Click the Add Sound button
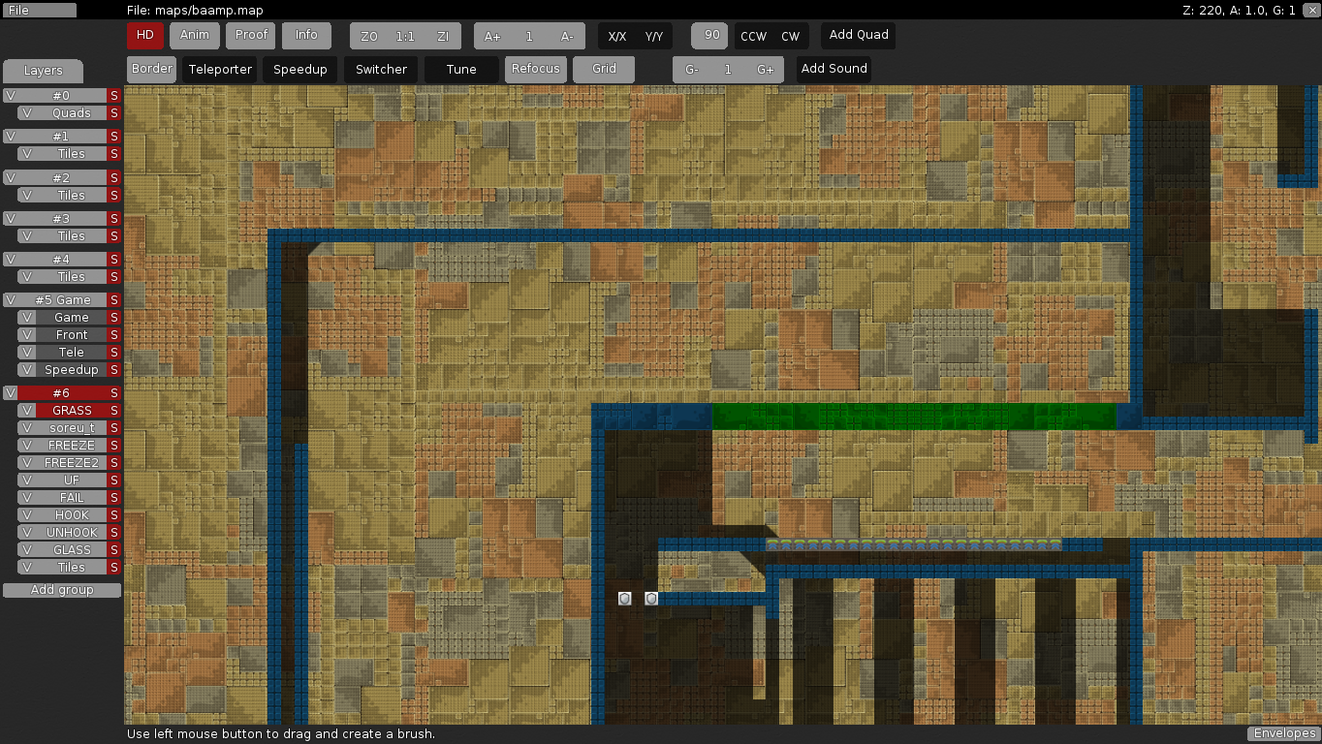Viewport: 1322px width, 744px height. [x=834, y=70]
